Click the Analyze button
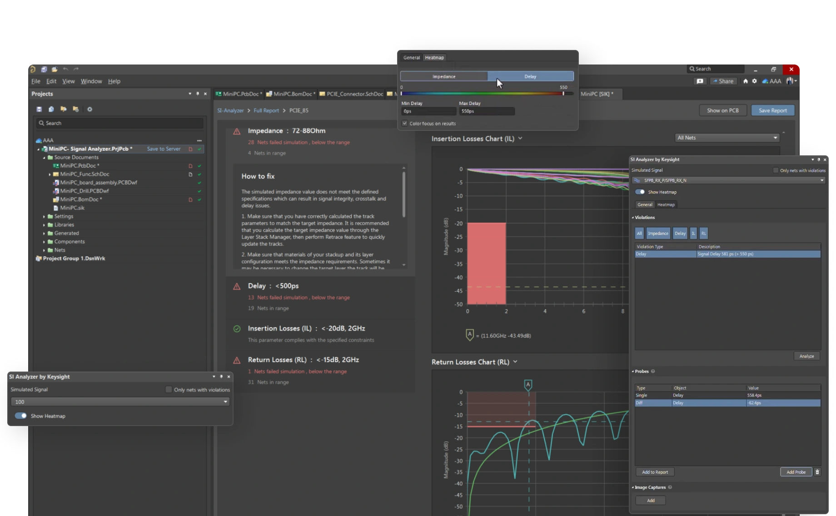The height and width of the screenshot is (516, 836). [x=806, y=356]
